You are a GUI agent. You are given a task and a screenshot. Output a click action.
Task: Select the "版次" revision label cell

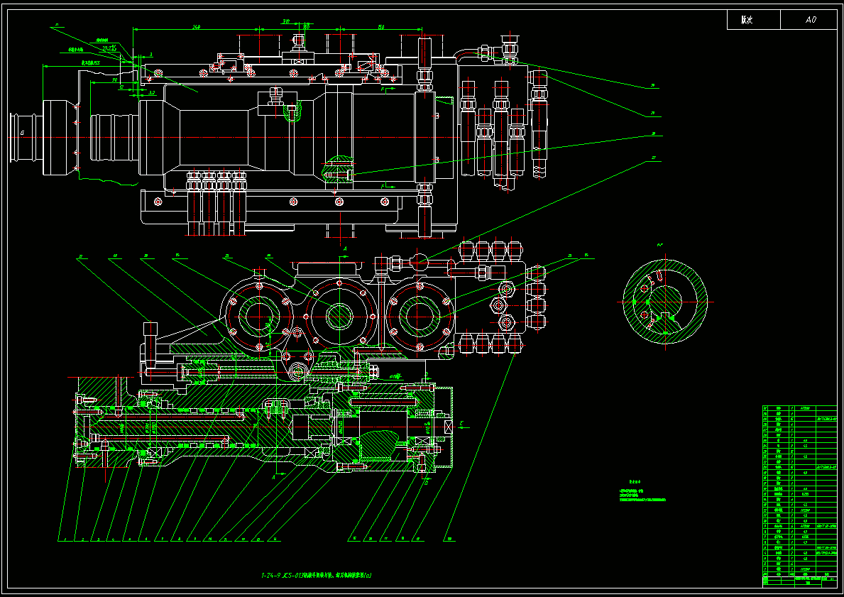coord(754,19)
